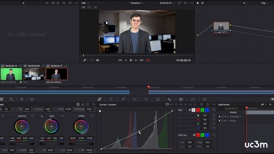The width and height of the screenshot is (274, 154).
Task: Switch to log wheels mode
Action: 87,104
